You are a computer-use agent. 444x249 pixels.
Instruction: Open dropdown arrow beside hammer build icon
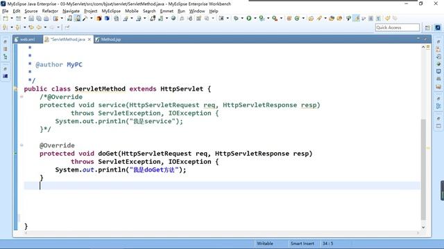coord(91,19)
